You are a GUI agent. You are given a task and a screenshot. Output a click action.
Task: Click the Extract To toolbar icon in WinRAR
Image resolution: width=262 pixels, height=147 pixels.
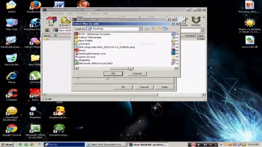pyautogui.click(x=65, y=21)
